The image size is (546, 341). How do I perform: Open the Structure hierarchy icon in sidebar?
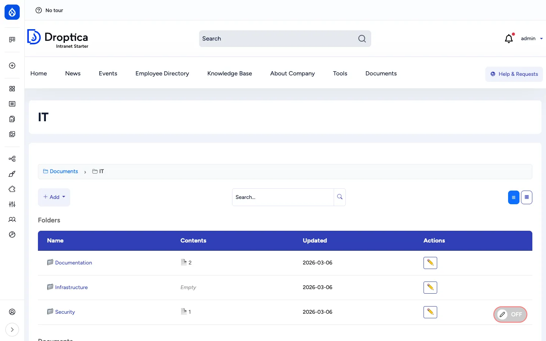tap(12, 159)
